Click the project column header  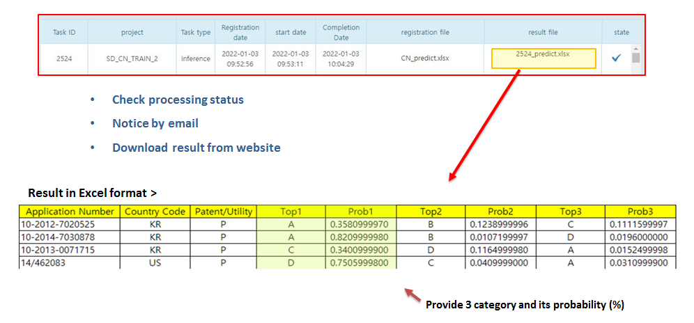click(132, 32)
